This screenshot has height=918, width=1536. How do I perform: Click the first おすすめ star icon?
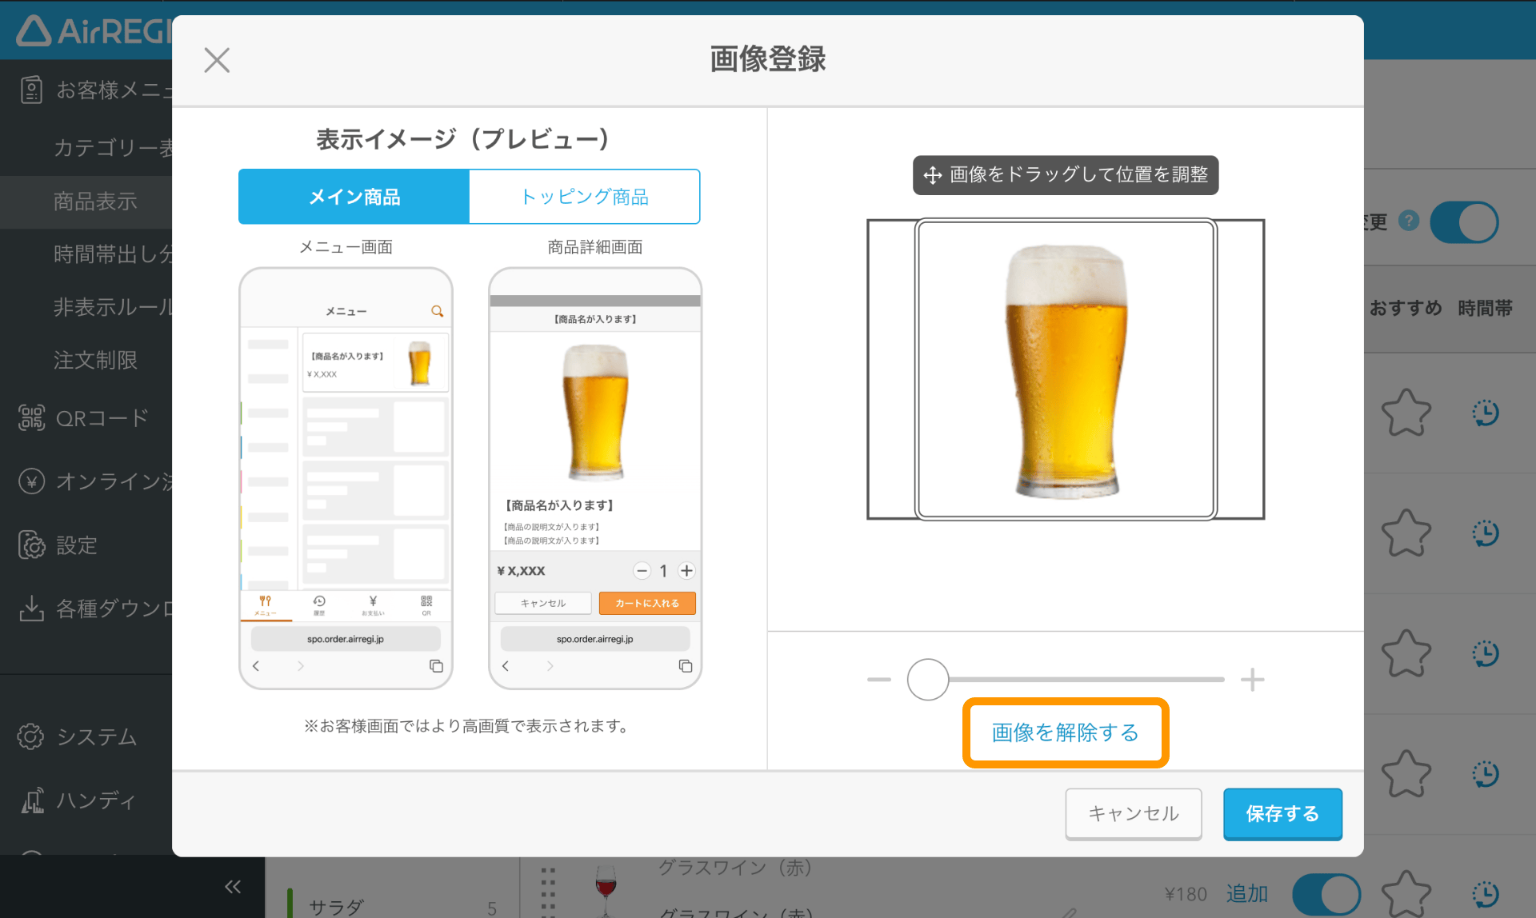point(1406,413)
